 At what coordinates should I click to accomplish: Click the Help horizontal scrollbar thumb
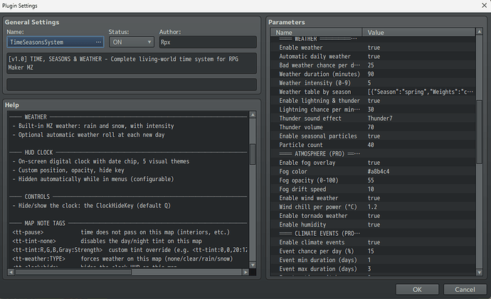point(73,272)
